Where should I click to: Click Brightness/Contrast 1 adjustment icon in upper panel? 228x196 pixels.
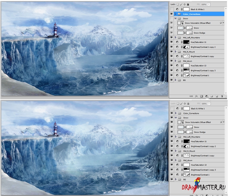(177, 76)
